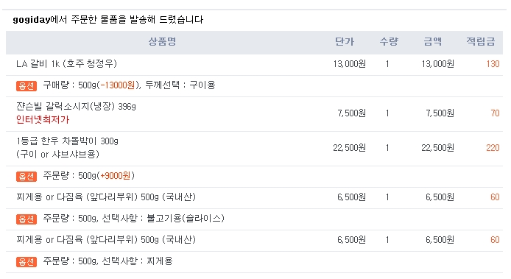511x279 pixels.
Task: Click the 130 reward points value
Action: click(493, 64)
